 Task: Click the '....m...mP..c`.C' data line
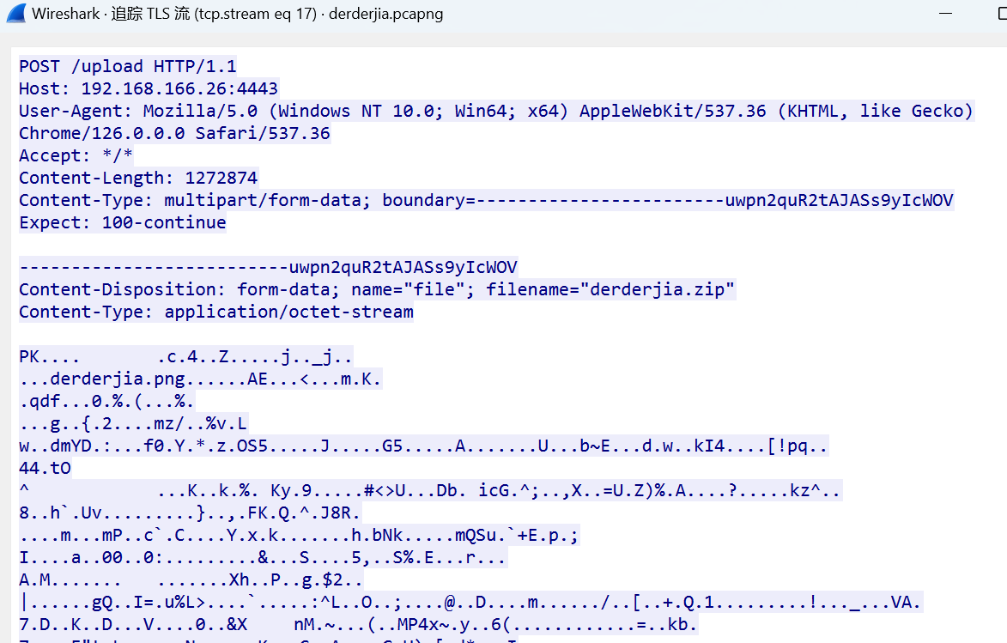pos(300,535)
